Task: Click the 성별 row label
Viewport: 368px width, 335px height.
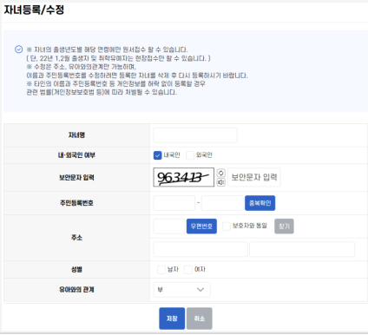Action: click(x=76, y=270)
